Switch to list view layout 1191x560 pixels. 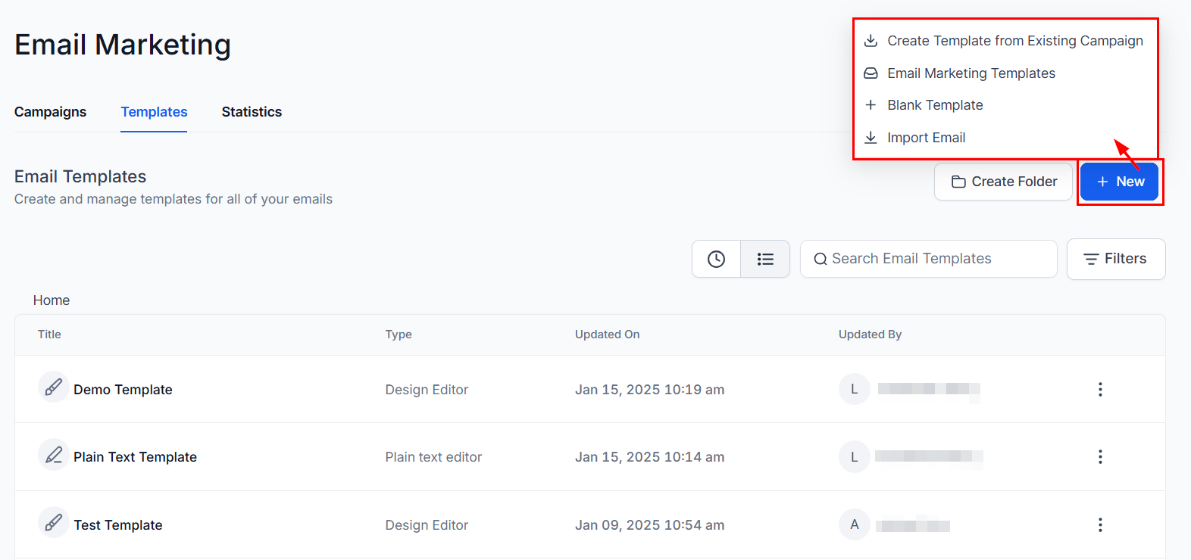(765, 259)
